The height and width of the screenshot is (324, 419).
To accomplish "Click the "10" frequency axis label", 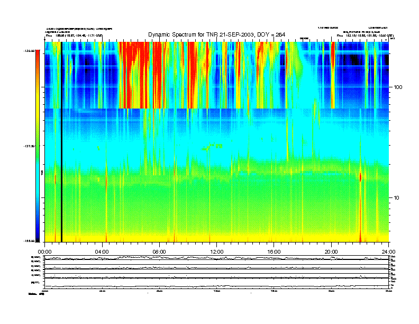I will point(397,198).
